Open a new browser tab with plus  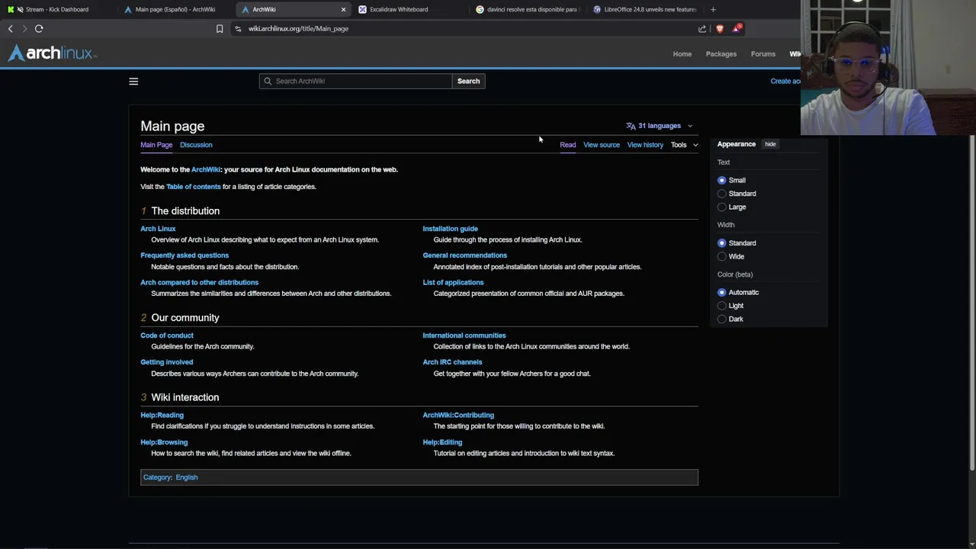click(713, 9)
